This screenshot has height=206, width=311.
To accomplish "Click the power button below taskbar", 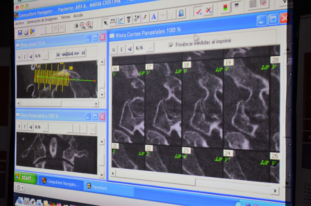I will pos(20,187).
